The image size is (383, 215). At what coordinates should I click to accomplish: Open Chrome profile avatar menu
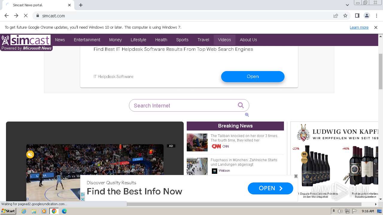pyautogui.click(x=367, y=16)
